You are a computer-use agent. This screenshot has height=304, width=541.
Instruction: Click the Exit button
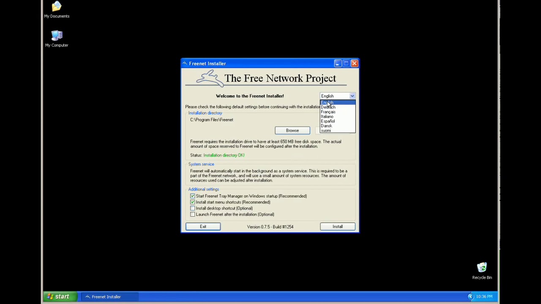203,227
